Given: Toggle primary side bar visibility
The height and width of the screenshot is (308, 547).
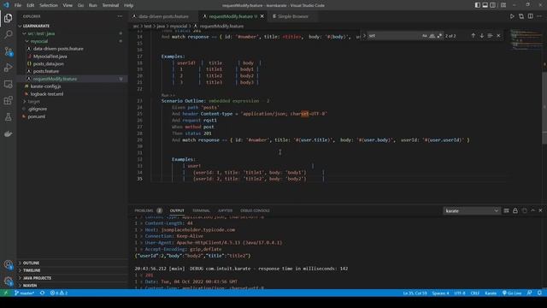Looking at the screenshot, I should pos(477,5).
